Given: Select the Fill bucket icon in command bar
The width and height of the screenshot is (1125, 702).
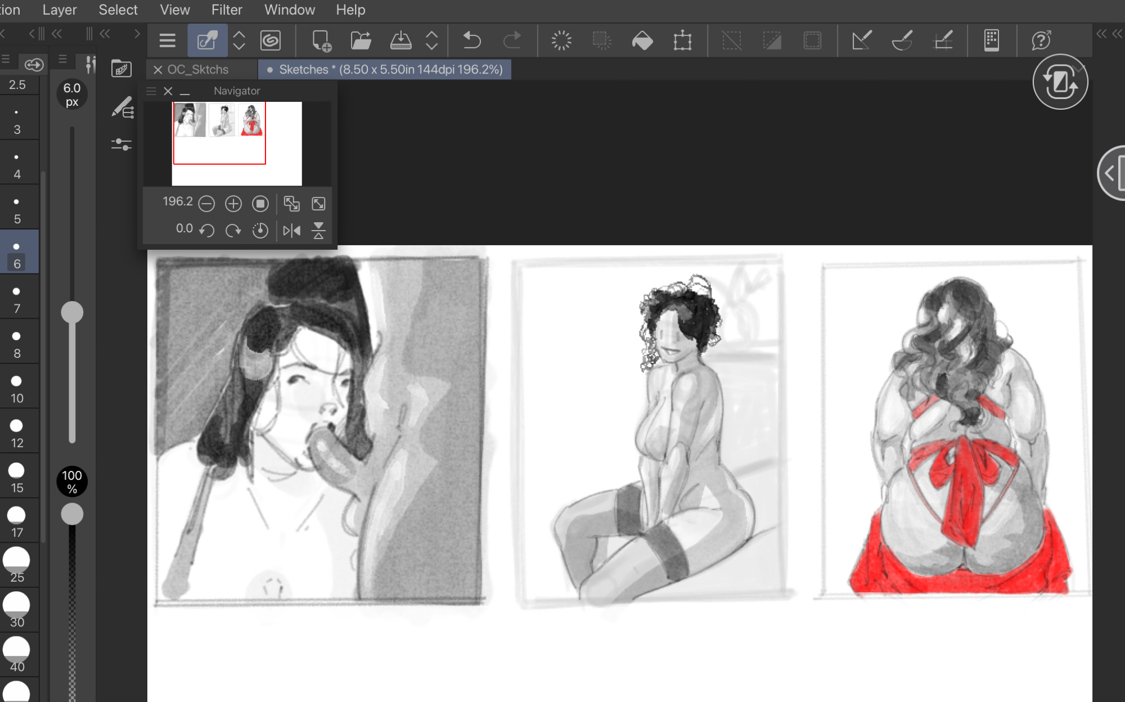Looking at the screenshot, I should (x=642, y=40).
